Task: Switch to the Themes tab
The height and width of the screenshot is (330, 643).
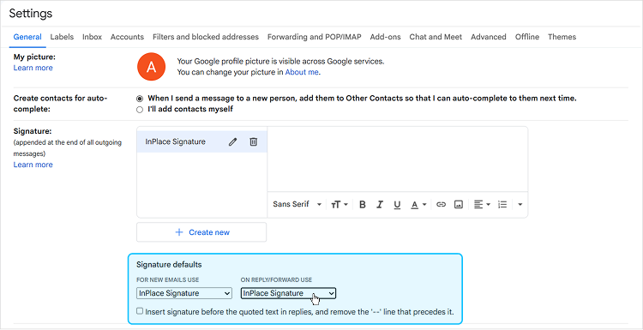Action: tap(562, 37)
